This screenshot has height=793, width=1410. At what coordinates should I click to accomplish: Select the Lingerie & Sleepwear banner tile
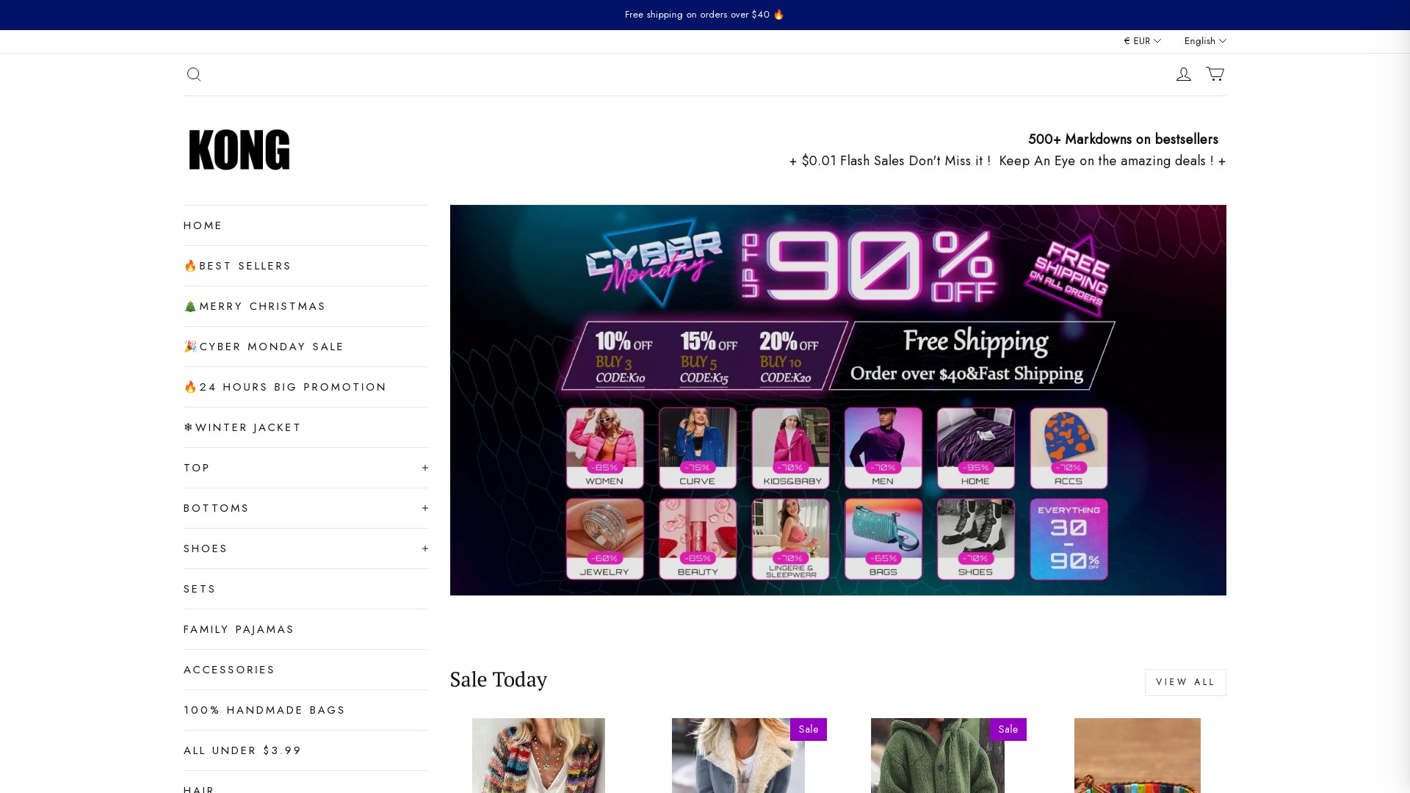coord(791,539)
